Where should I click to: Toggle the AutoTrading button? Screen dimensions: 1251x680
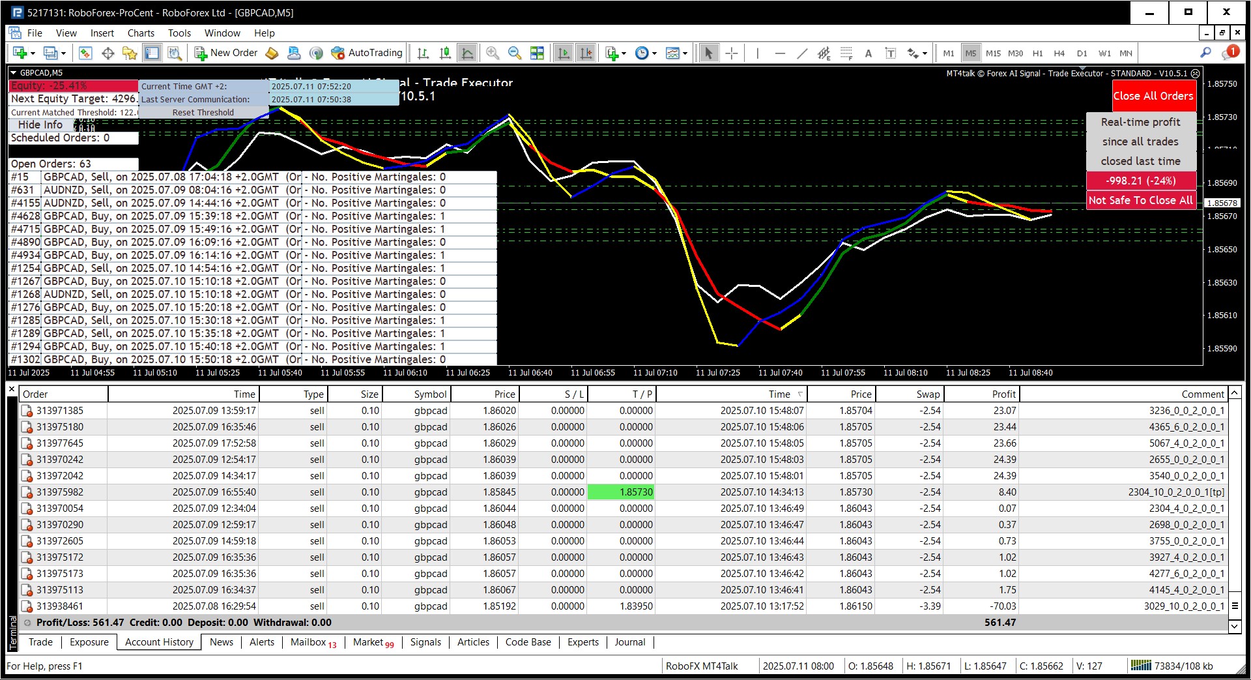click(x=367, y=53)
